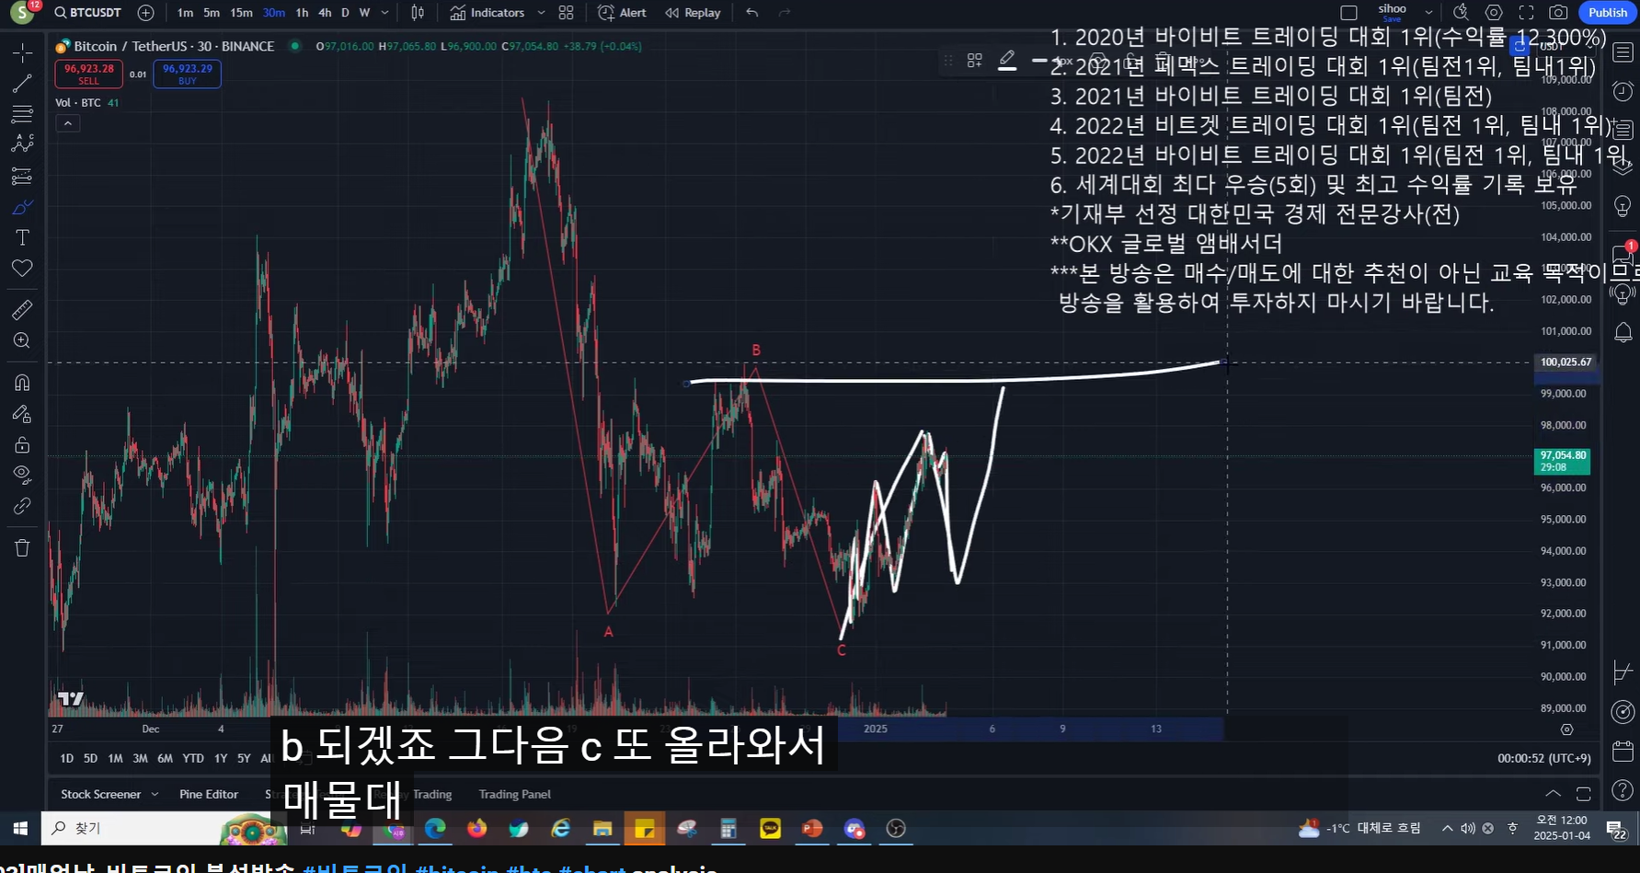Viewport: 1640px width, 873px height.
Task: Toggle the green market status dot
Action: click(x=294, y=46)
